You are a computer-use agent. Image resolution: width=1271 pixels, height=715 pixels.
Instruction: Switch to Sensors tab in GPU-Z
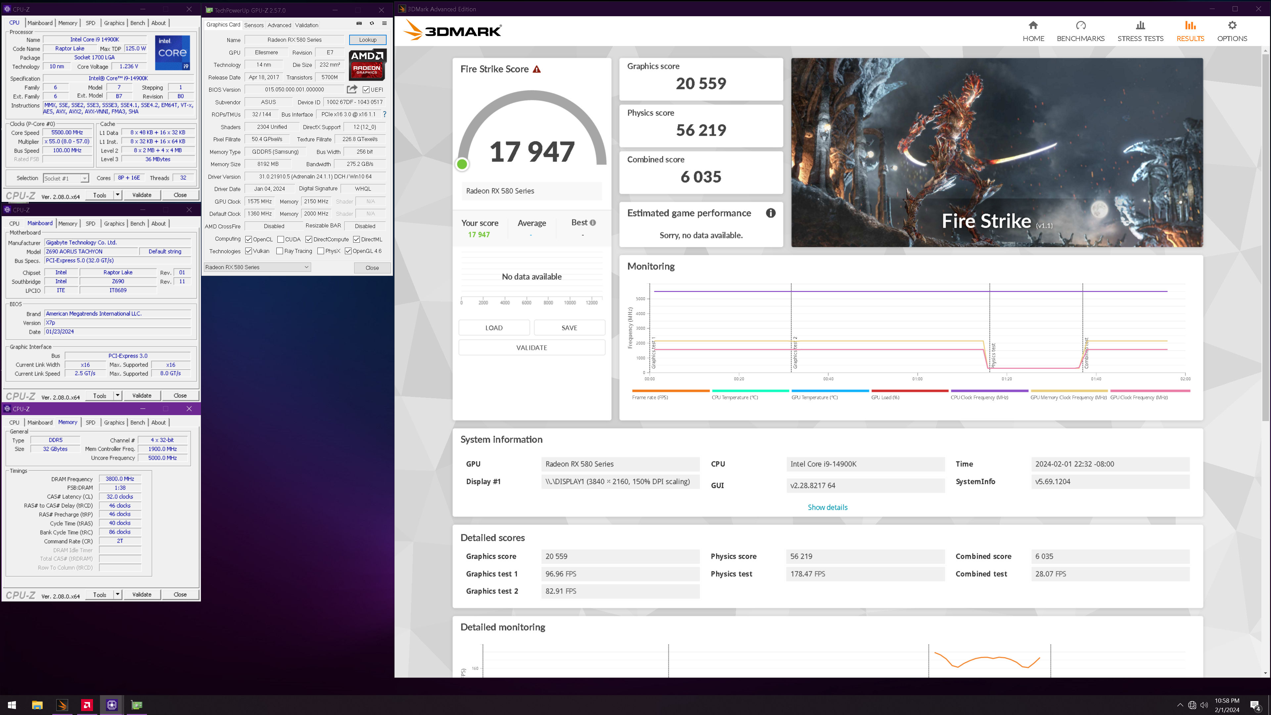pyautogui.click(x=254, y=25)
